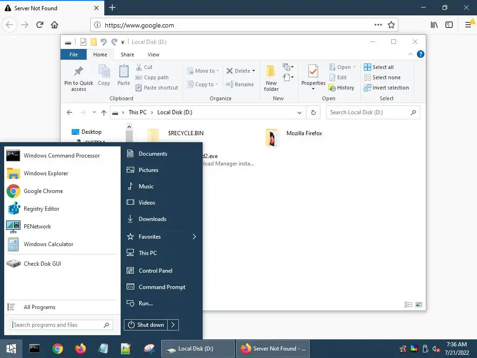Click the Shut down button
This screenshot has width=477, height=358.
(x=146, y=325)
